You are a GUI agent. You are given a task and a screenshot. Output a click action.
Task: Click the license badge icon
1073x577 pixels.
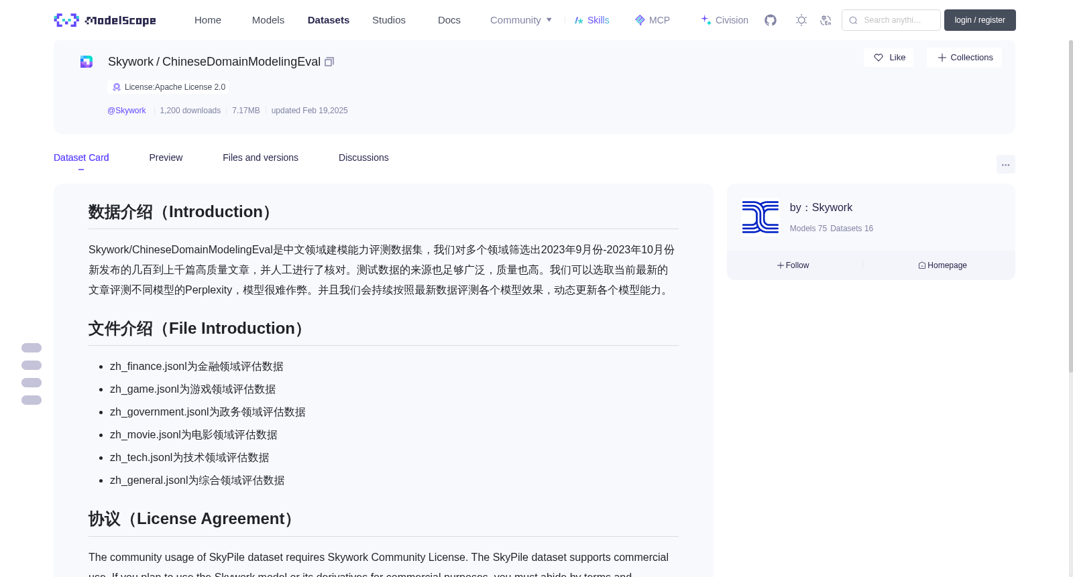pyautogui.click(x=117, y=87)
